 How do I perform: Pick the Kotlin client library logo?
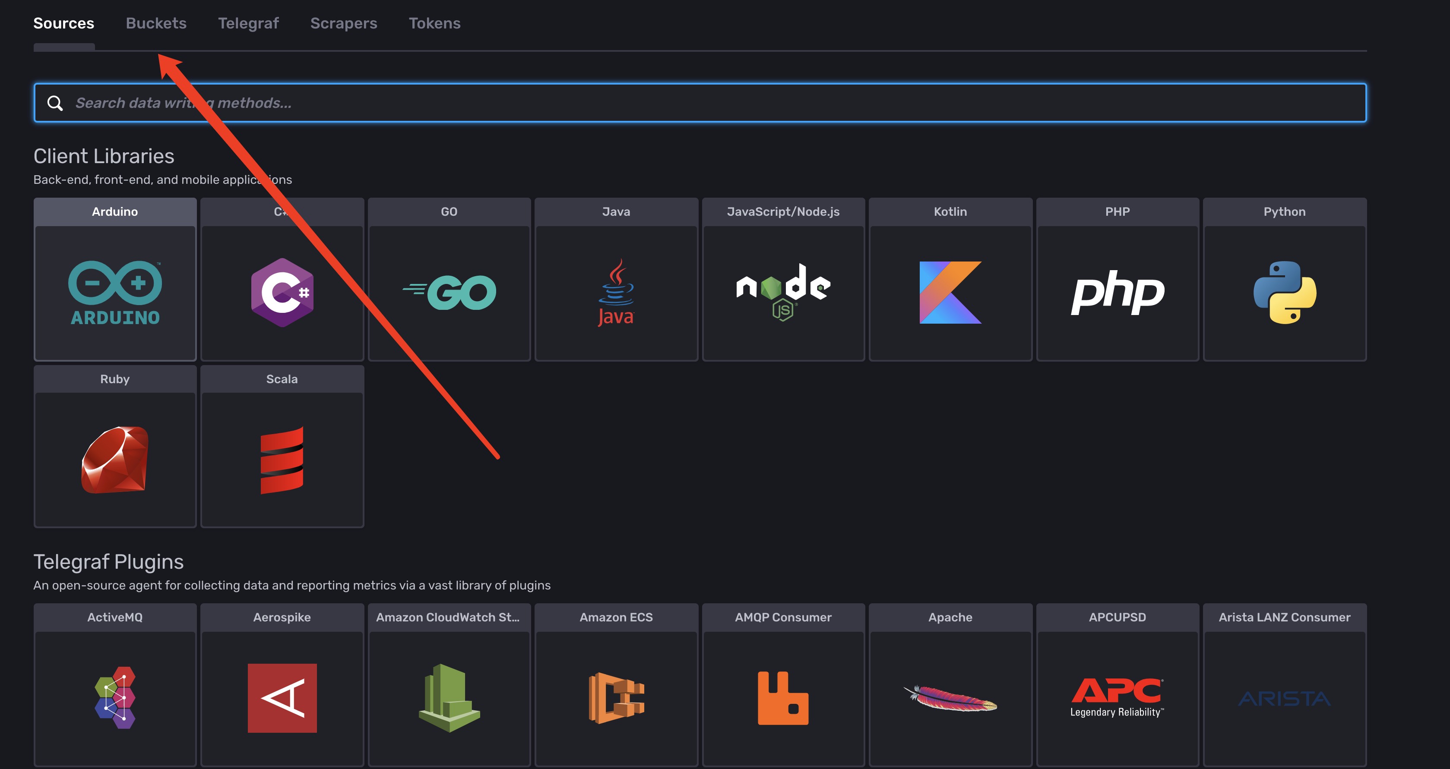click(950, 293)
